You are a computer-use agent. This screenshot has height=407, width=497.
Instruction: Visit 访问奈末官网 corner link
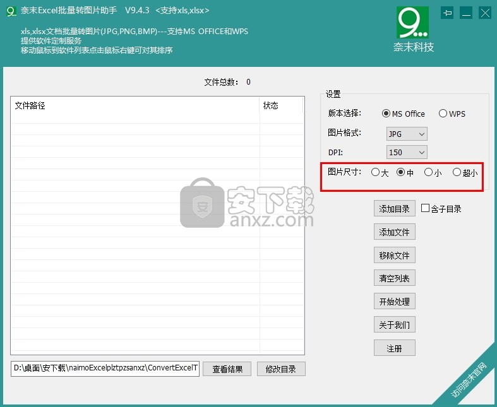pos(468,380)
